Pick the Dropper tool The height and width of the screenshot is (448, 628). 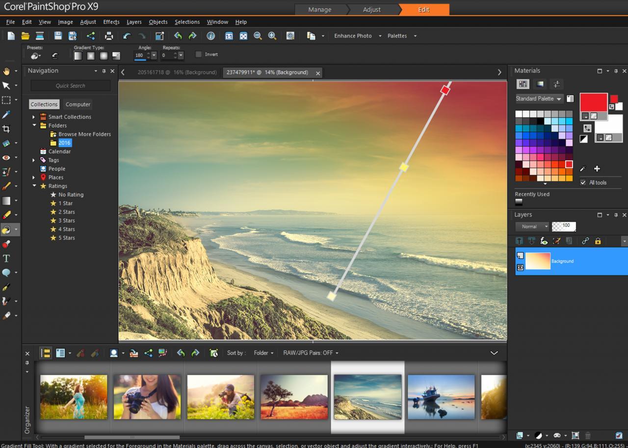7,115
